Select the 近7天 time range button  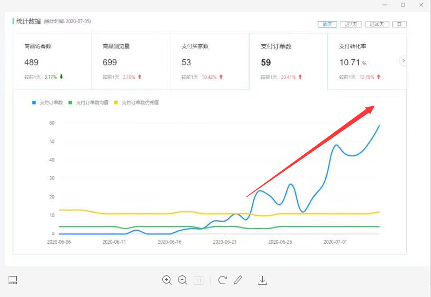click(x=351, y=24)
